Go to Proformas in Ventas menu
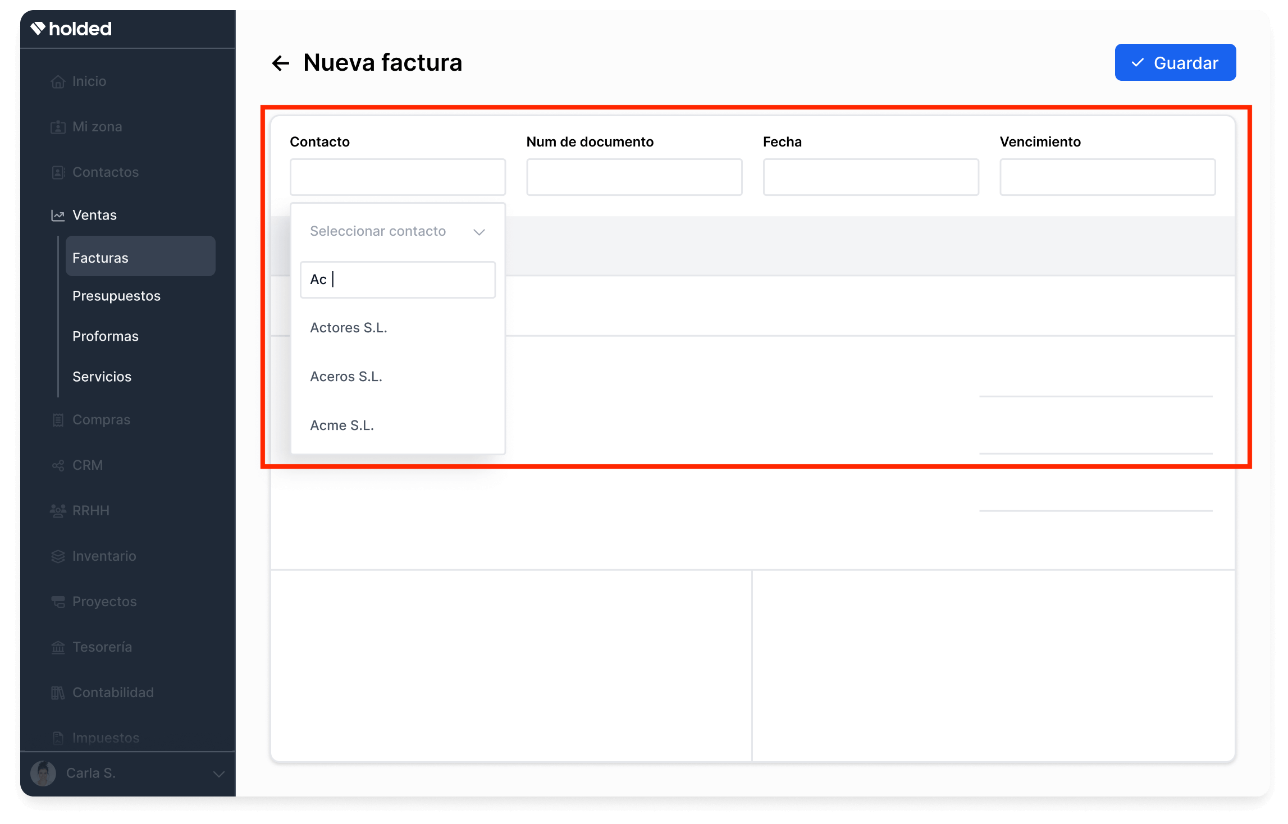This screenshot has width=1288, height=824. pos(105,336)
